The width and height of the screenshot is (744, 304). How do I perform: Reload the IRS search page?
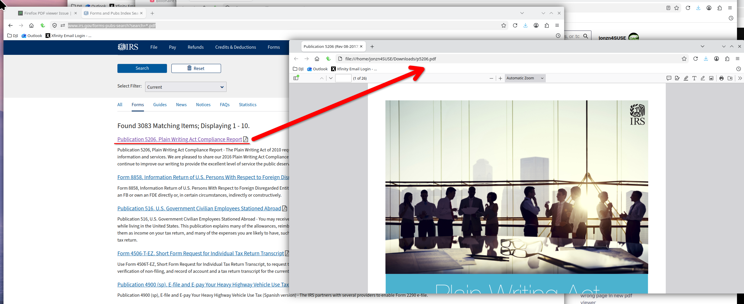point(515,25)
